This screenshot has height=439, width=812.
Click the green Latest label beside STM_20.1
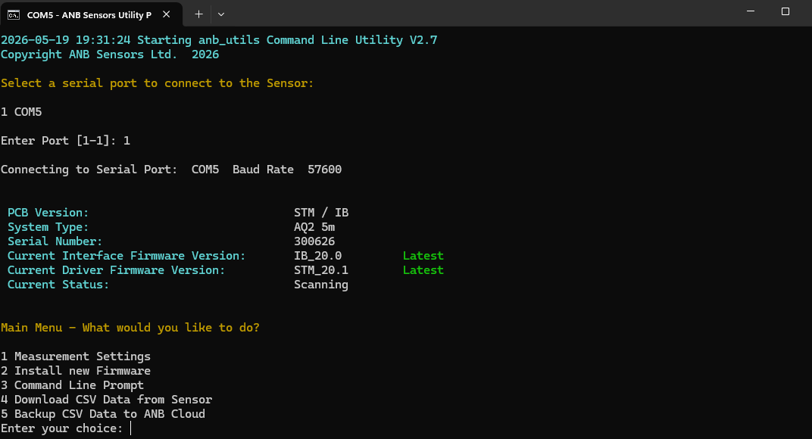[x=423, y=270]
